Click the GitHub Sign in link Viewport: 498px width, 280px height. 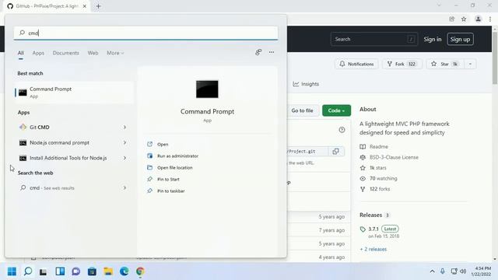[433, 39]
